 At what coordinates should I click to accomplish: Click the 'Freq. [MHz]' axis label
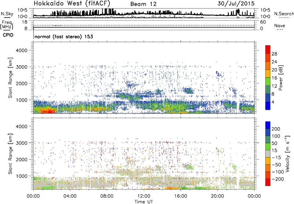coord(7,25)
